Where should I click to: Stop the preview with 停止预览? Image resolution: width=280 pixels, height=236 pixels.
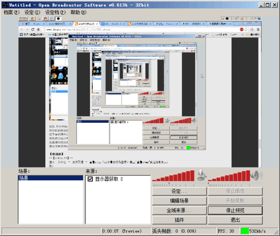[x=235, y=211]
